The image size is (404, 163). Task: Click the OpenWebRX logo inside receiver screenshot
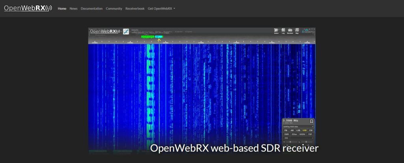click(105, 31)
